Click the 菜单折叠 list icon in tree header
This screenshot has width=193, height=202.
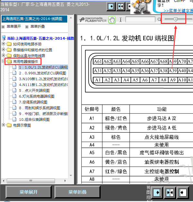27,27
